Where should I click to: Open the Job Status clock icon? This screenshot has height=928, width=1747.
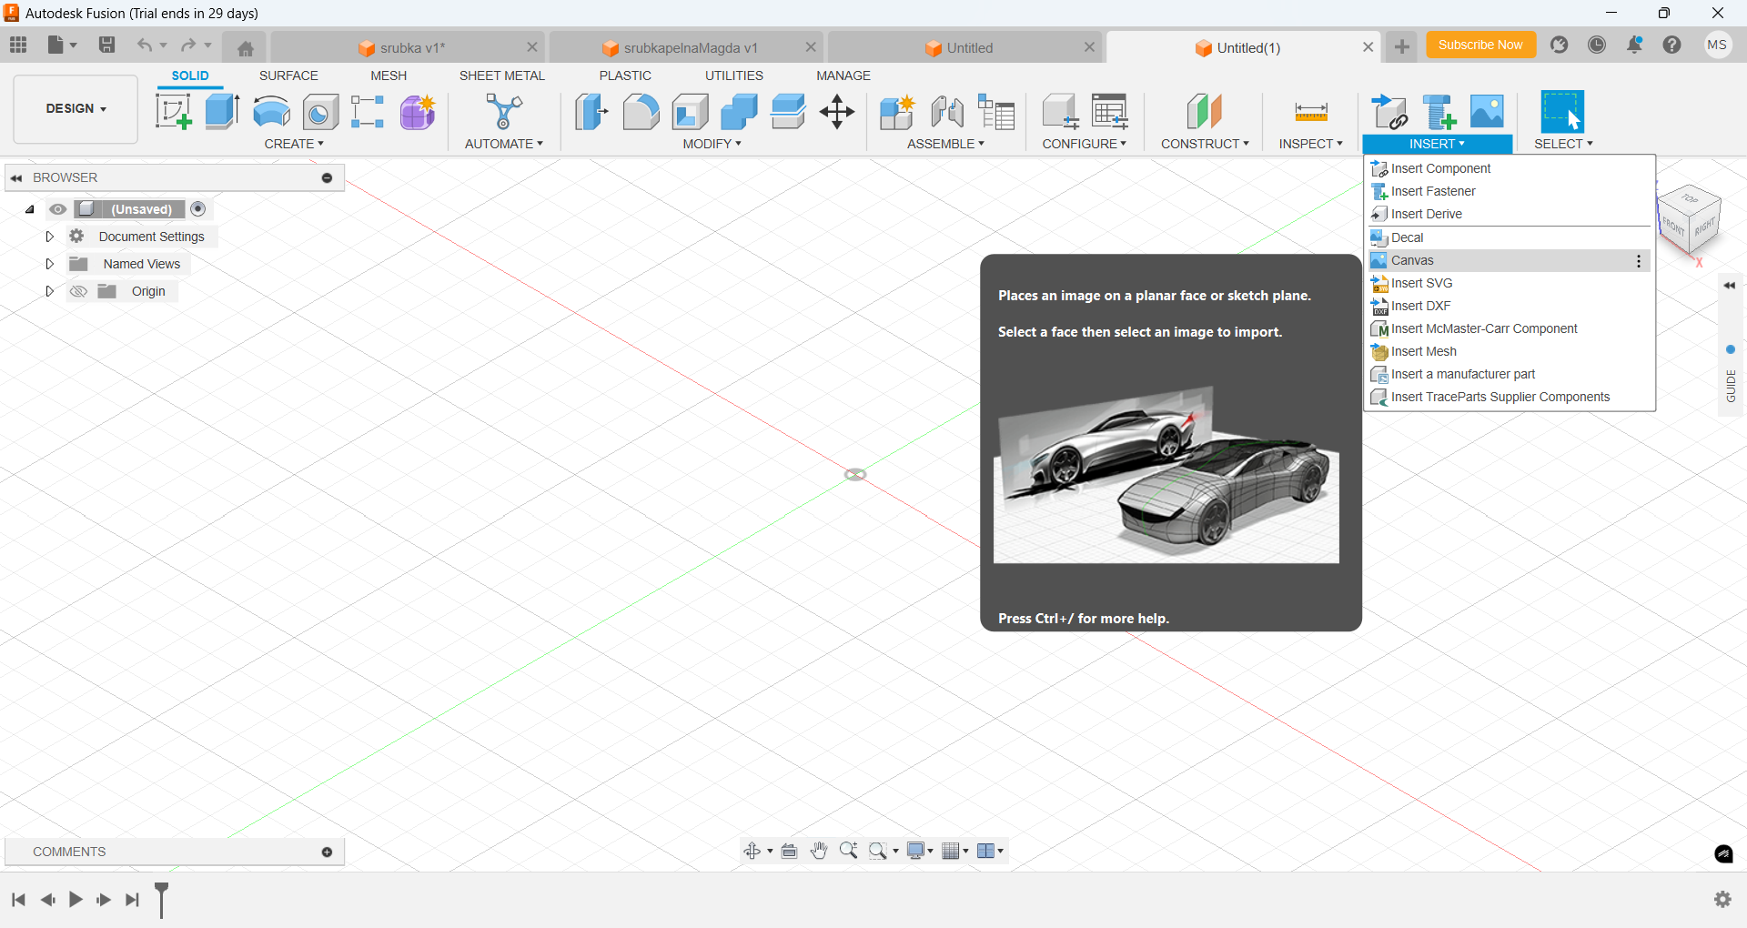[x=1597, y=45]
